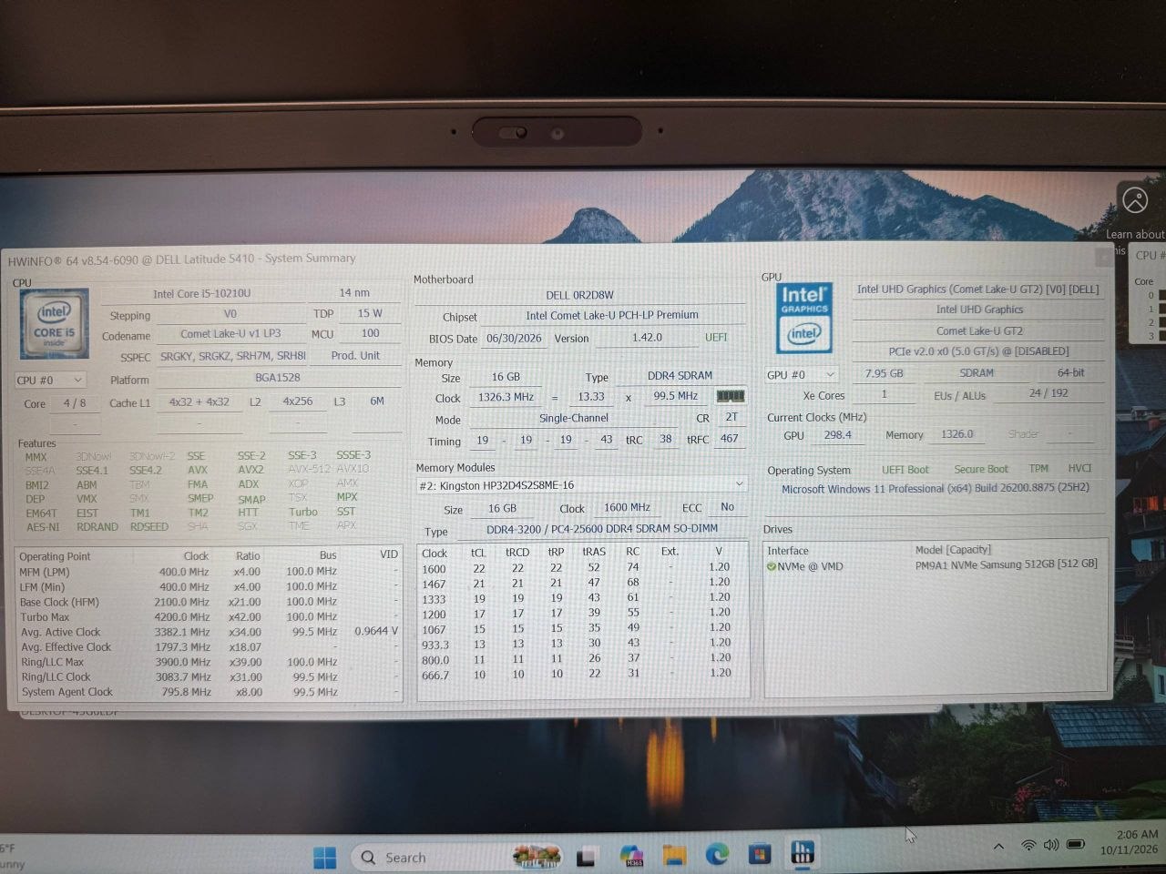Click the Avg. Active Clock row
Viewport: 1166px width, 874px height.
click(x=210, y=632)
